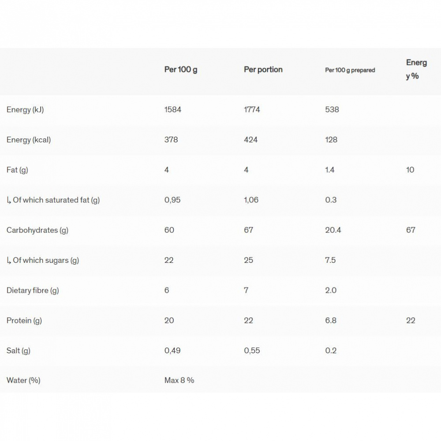This screenshot has width=441, height=441.
Task: Click the "Per portion" column header
Action: point(263,70)
